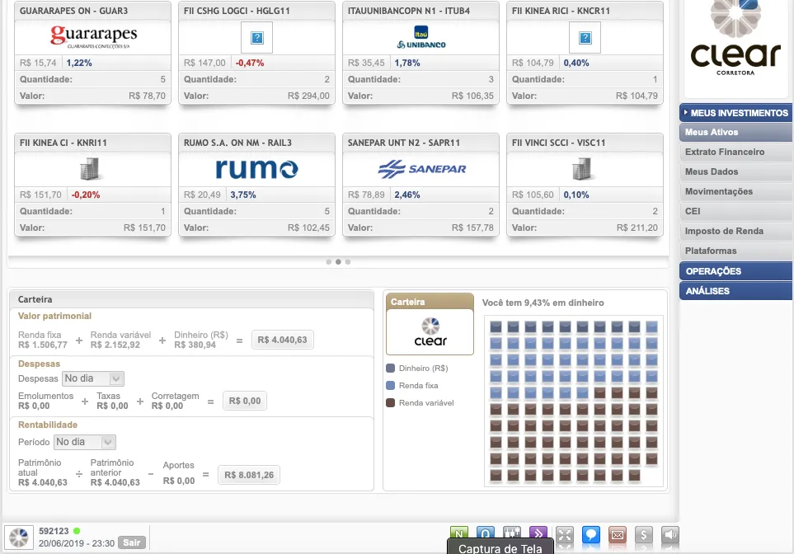
Task: Open the chat speech bubble icon
Action: pyautogui.click(x=590, y=534)
